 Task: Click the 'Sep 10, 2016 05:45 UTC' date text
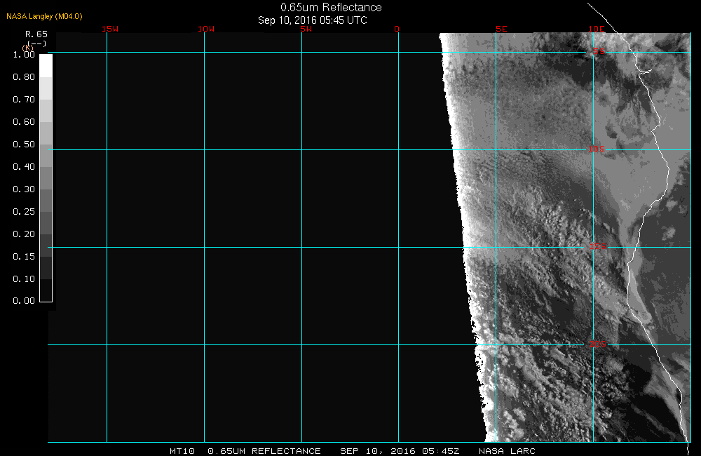[x=313, y=20]
